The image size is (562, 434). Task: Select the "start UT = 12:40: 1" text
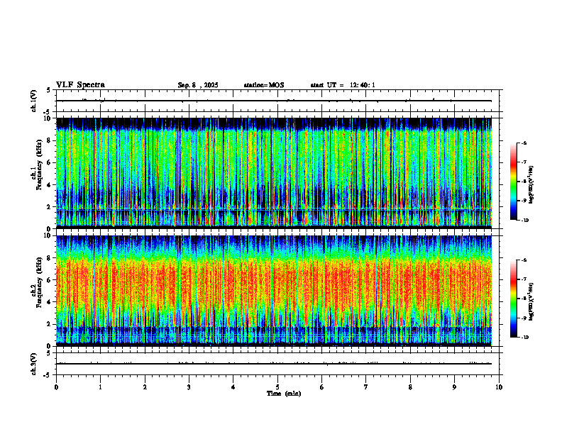tap(343, 85)
